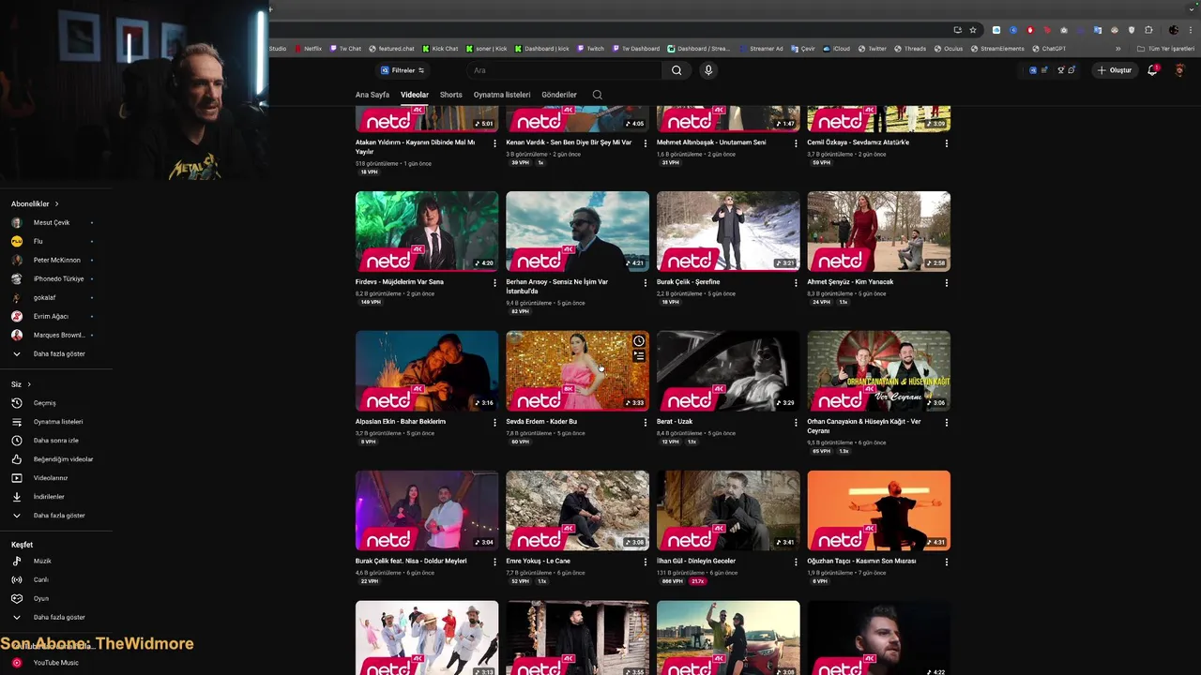The image size is (1201, 675).
Task: Select the Videolar tab
Action: click(415, 95)
